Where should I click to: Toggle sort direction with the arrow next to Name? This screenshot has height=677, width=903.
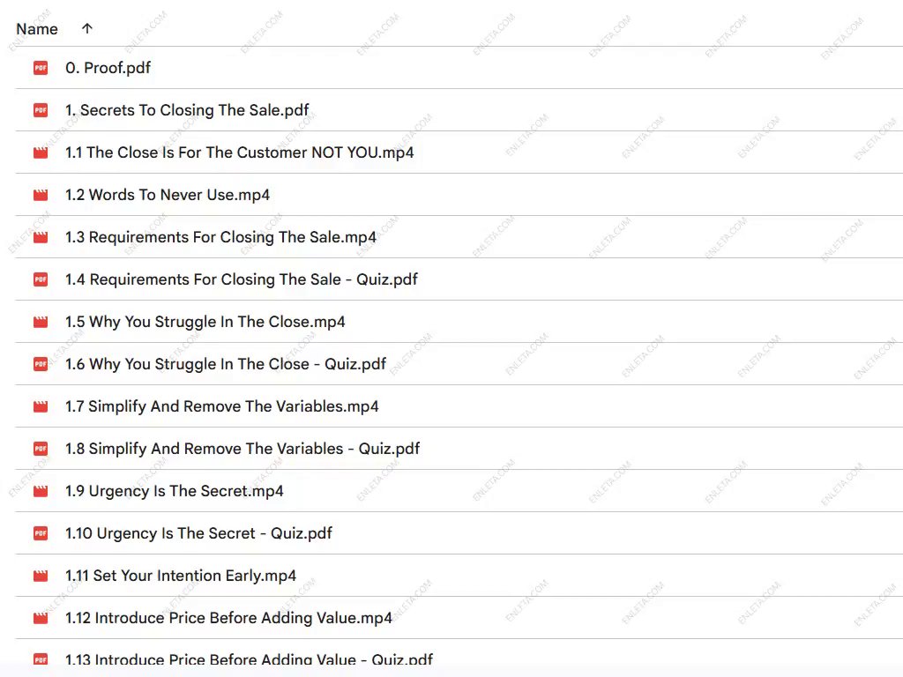point(86,29)
